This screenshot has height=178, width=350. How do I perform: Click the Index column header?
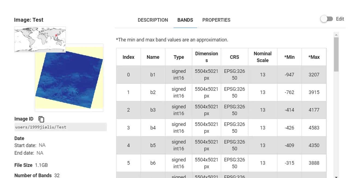(x=128, y=57)
